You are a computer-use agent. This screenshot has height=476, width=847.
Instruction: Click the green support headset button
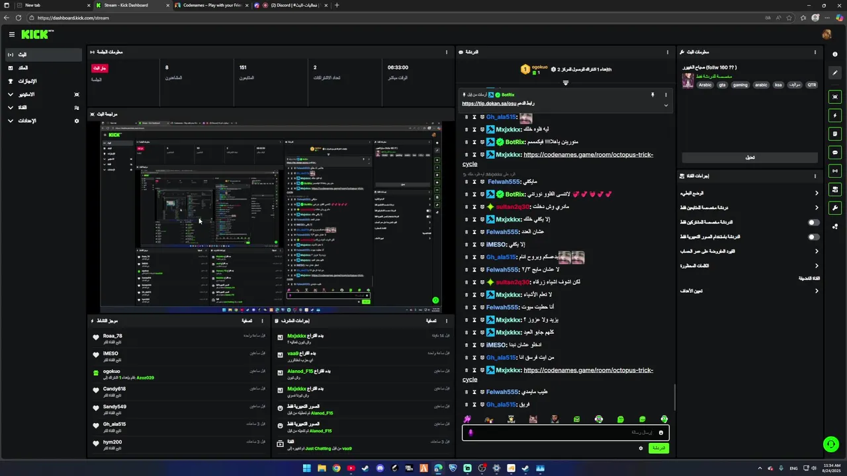point(830,444)
